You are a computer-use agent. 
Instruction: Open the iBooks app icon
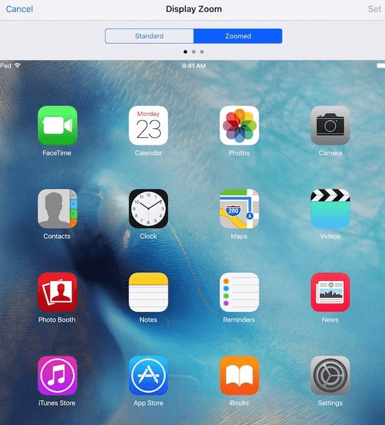[239, 376]
